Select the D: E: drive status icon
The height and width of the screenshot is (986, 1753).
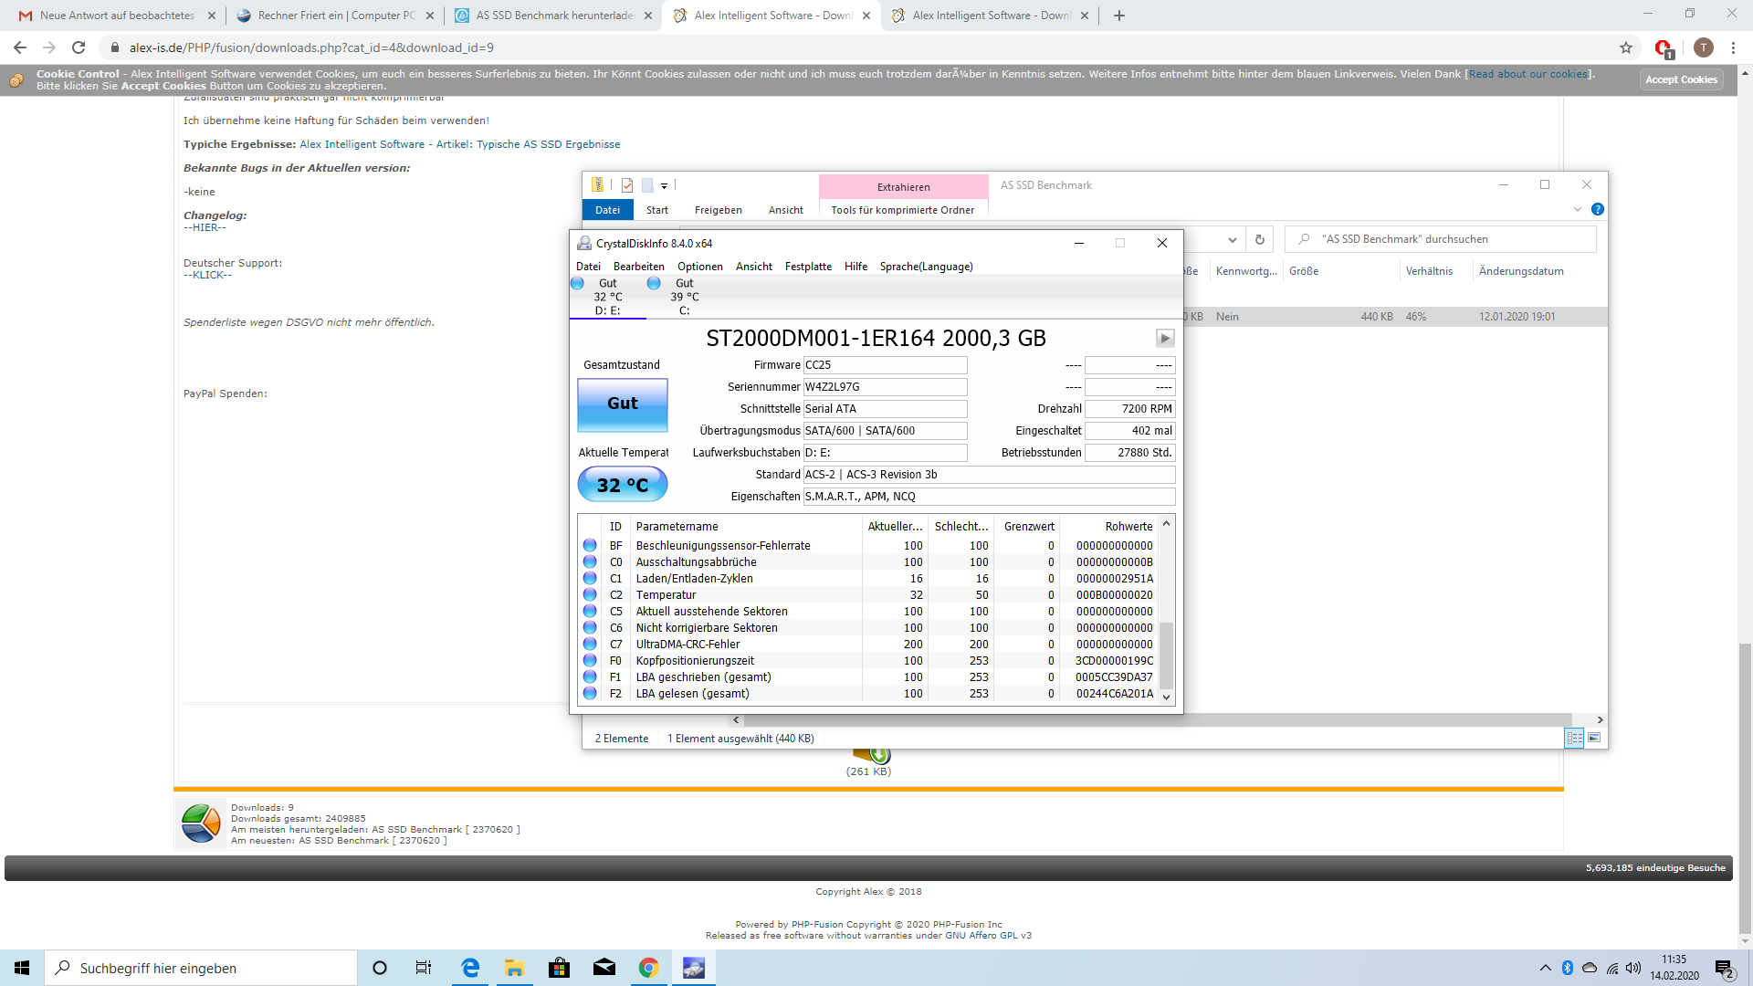[x=577, y=284]
